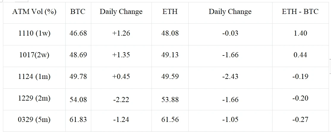Select the BTC column header
The height and width of the screenshot is (132, 331).
pos(78,12)
